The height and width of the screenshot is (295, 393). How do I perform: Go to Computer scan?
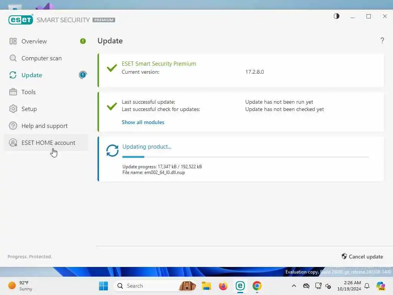(46, 58)
